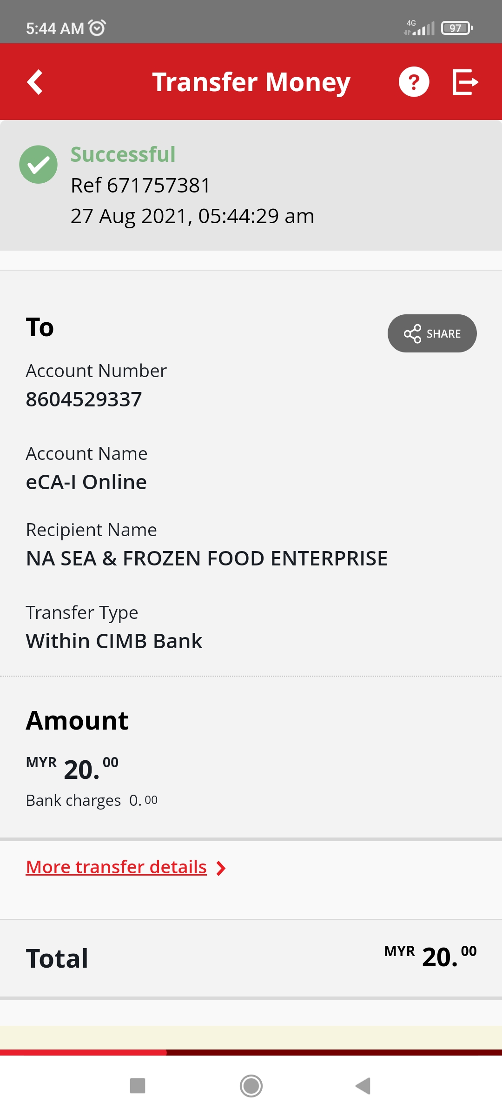Image resolution: width=502 pixels, height=1116 pixels.
Task: Tap Android recent apps square button
Action: click(x=138, y=1086)
